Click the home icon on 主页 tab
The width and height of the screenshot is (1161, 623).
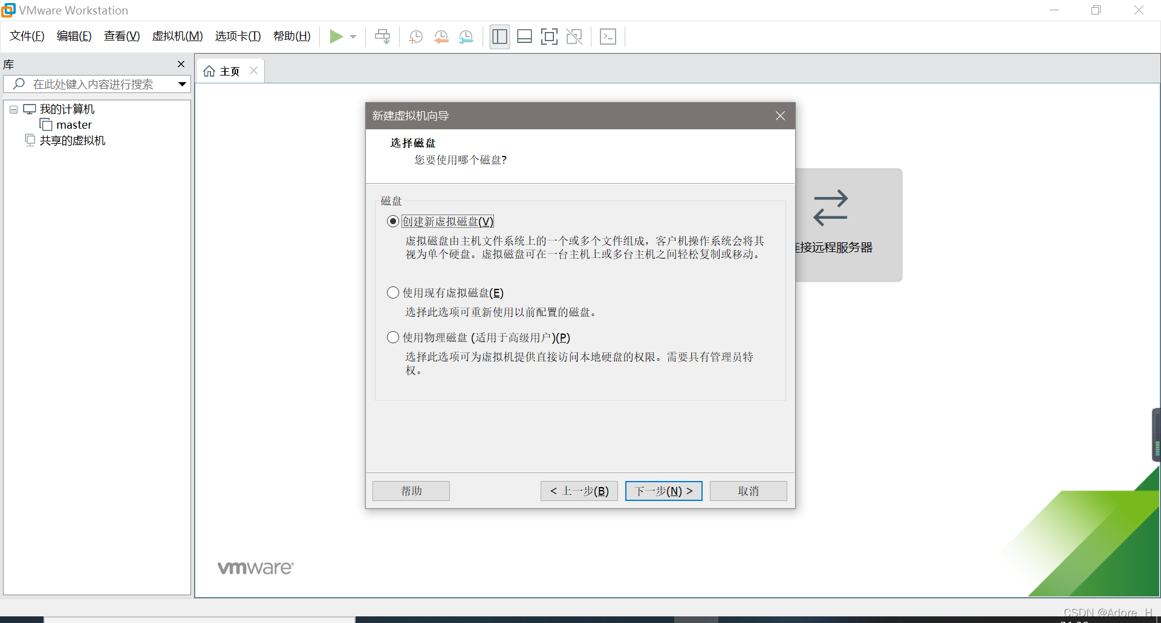[209, 71]
